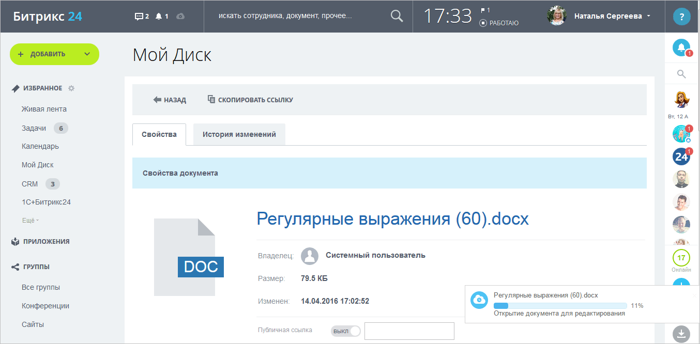The height and width of the screenshot is (344, 700).
Task: Click the cloud status icon in header
Action: coord(180,17)
